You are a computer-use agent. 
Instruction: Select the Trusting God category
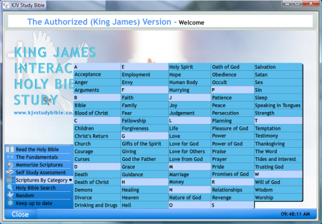[x=278, y=167]
